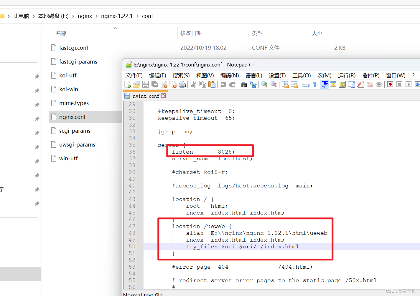Click the Save All toolbar icon
This screenshot has height=296, width=420.
tap(154, 85)
